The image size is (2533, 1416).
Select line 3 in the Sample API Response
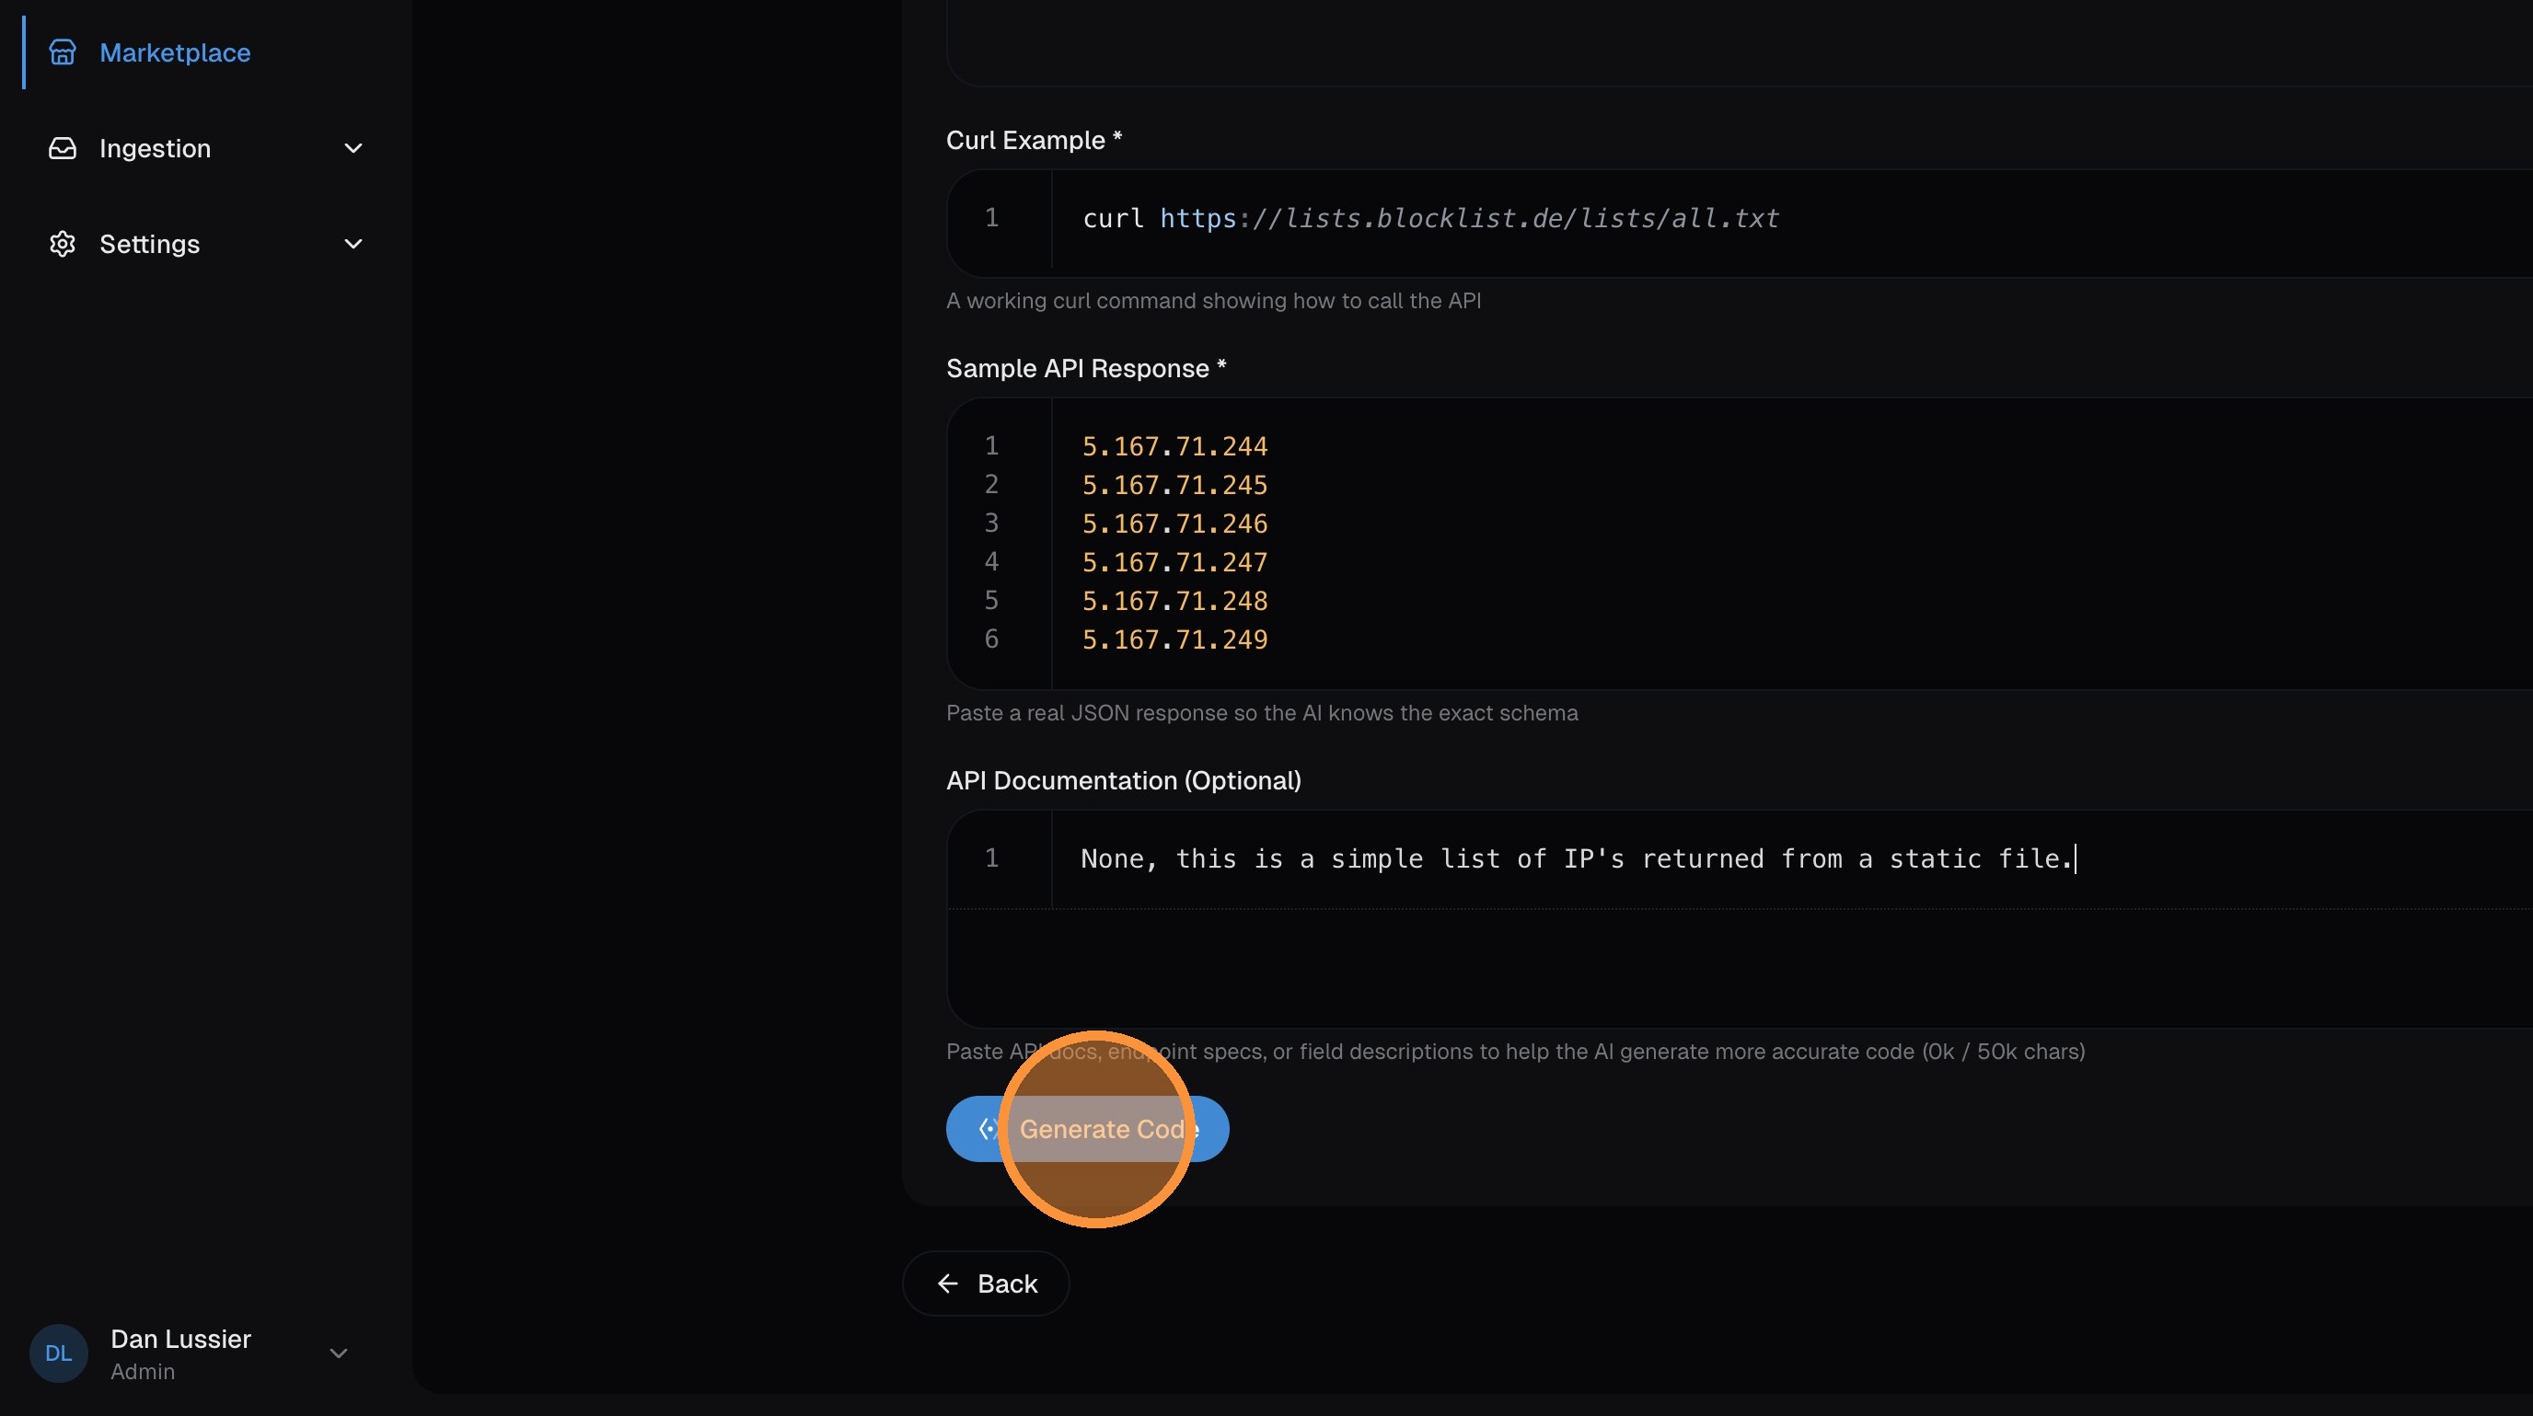1174,523
